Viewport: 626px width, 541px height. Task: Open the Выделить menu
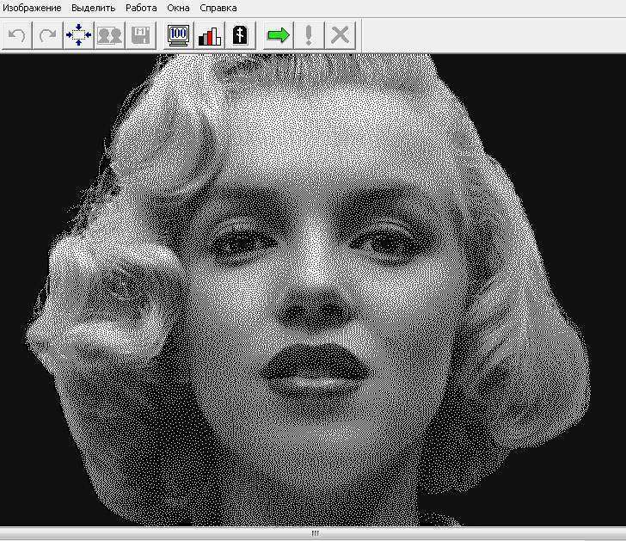coord(93,8)
